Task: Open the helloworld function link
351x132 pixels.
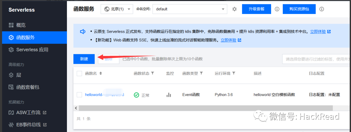Action: 105,95
